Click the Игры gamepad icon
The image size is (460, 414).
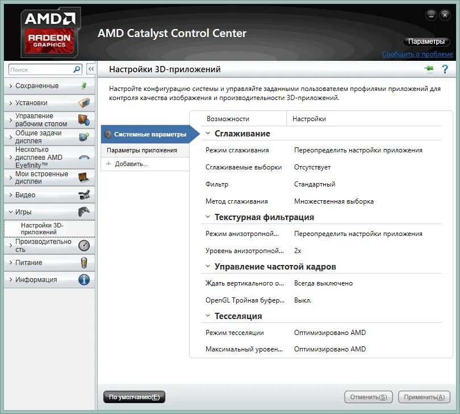click(x=84, y=212)
